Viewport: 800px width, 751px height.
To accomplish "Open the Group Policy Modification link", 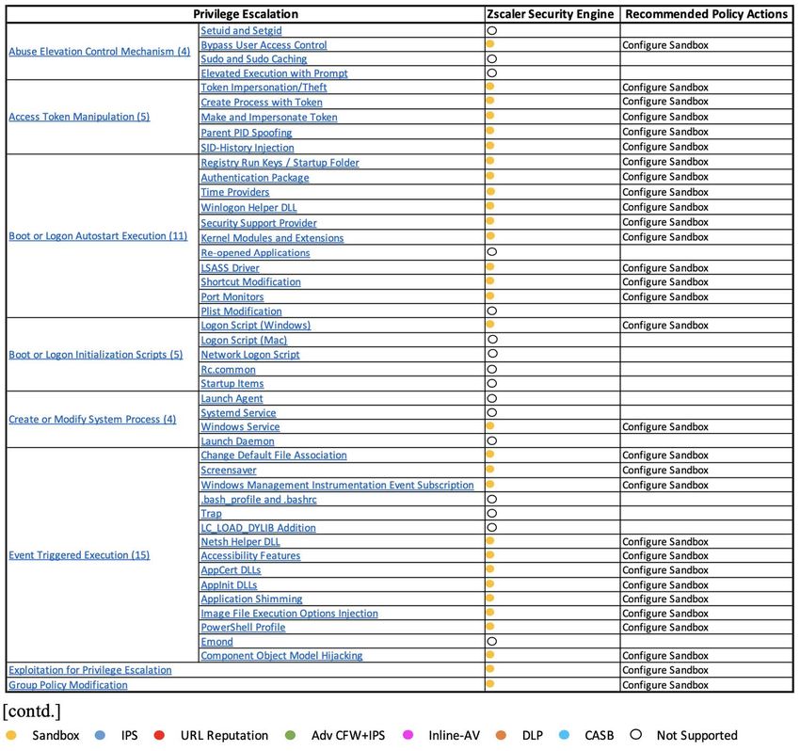I will pos(68,685).
